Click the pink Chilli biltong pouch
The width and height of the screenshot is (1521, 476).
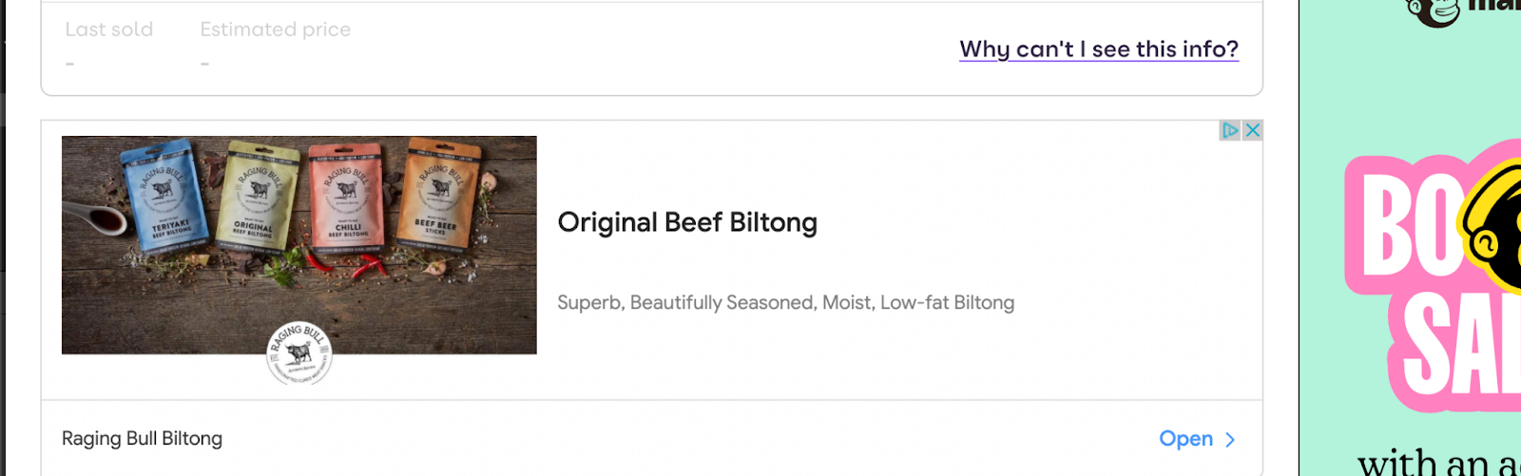[347, 196]
